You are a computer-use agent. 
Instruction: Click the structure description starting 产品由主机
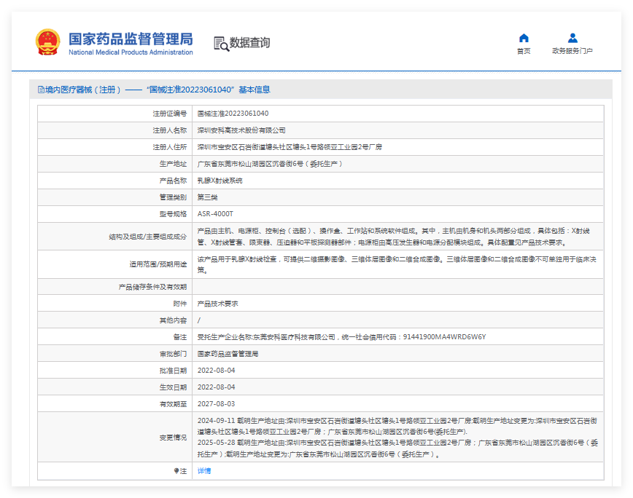click(394, 237)
